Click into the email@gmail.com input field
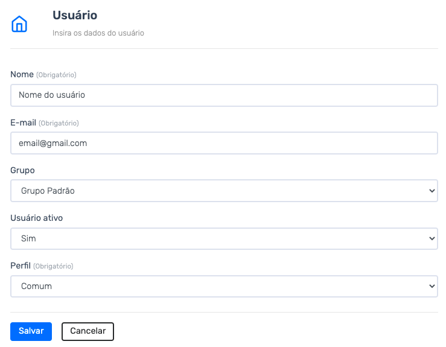Screen dimensions: 446x347 coord(224,143)
